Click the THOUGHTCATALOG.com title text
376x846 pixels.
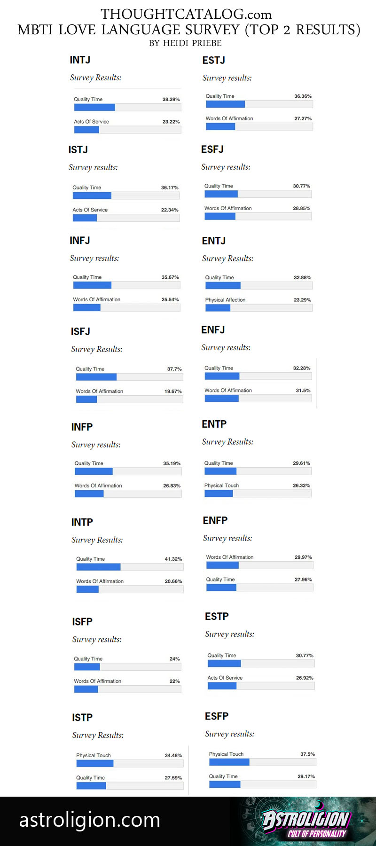(x=186, y=14)
